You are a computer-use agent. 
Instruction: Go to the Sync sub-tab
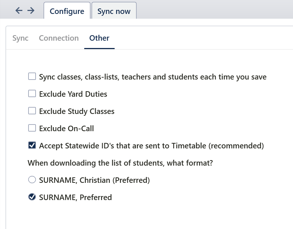tap(21, 38)
